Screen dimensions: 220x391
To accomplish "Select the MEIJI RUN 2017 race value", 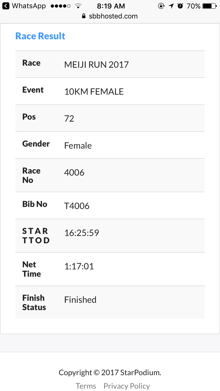I will [97, 64].
